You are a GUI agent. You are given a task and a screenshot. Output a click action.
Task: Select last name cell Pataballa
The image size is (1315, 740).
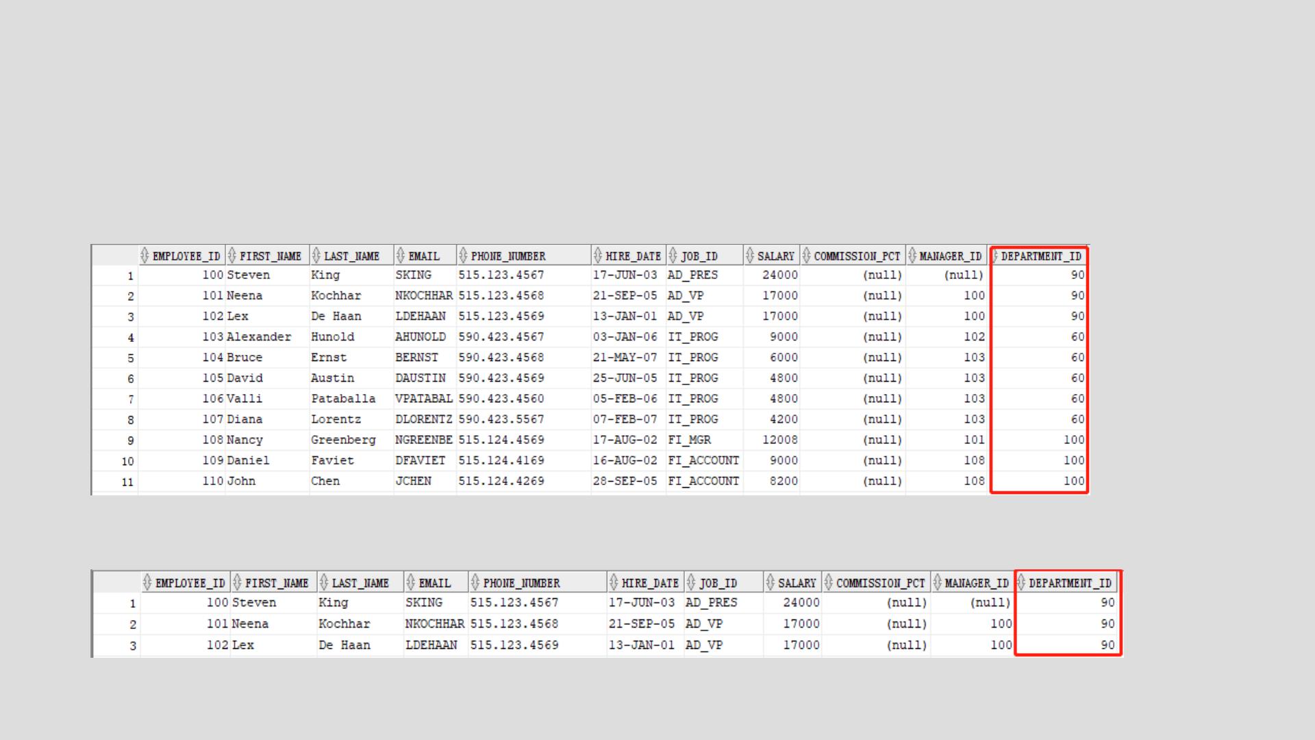[x=342, y=398]
